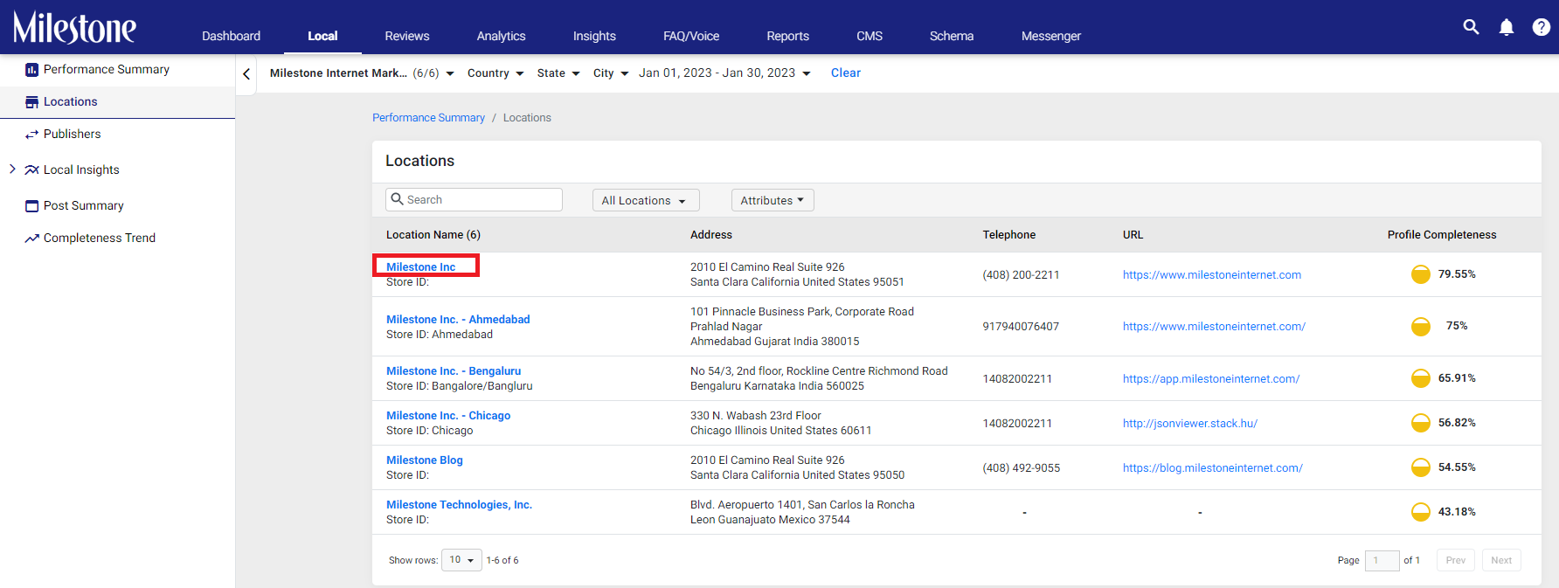Visit https://app.milestoneinternet.com/ URL
The height and width of the screenshot is (588, 1559).
click(1211, 379)
